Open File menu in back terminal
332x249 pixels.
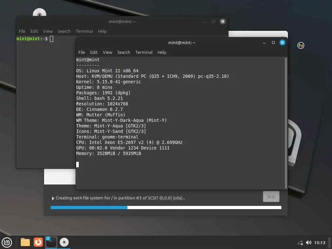coord(22,31)
